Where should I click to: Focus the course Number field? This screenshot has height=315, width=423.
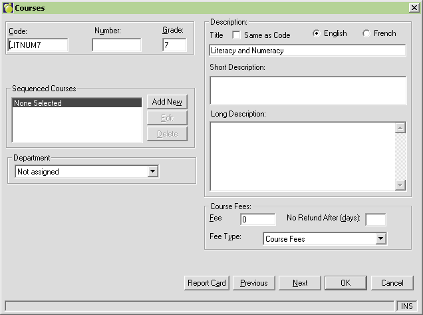click(x=116, y=45)
